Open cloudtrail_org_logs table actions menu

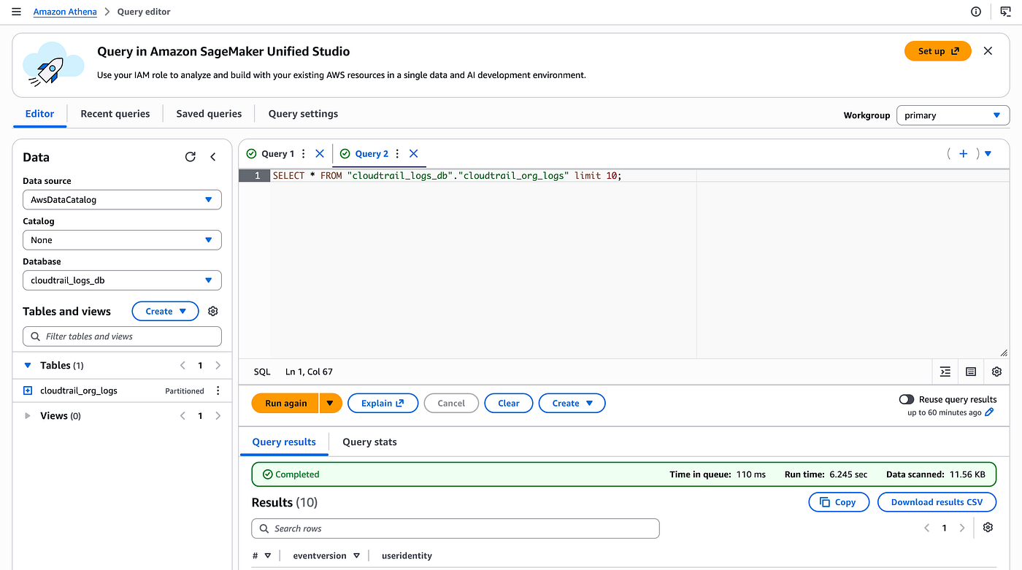pos(218,391)
